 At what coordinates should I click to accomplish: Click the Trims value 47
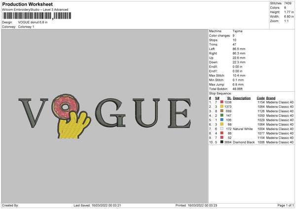(234, 44)
